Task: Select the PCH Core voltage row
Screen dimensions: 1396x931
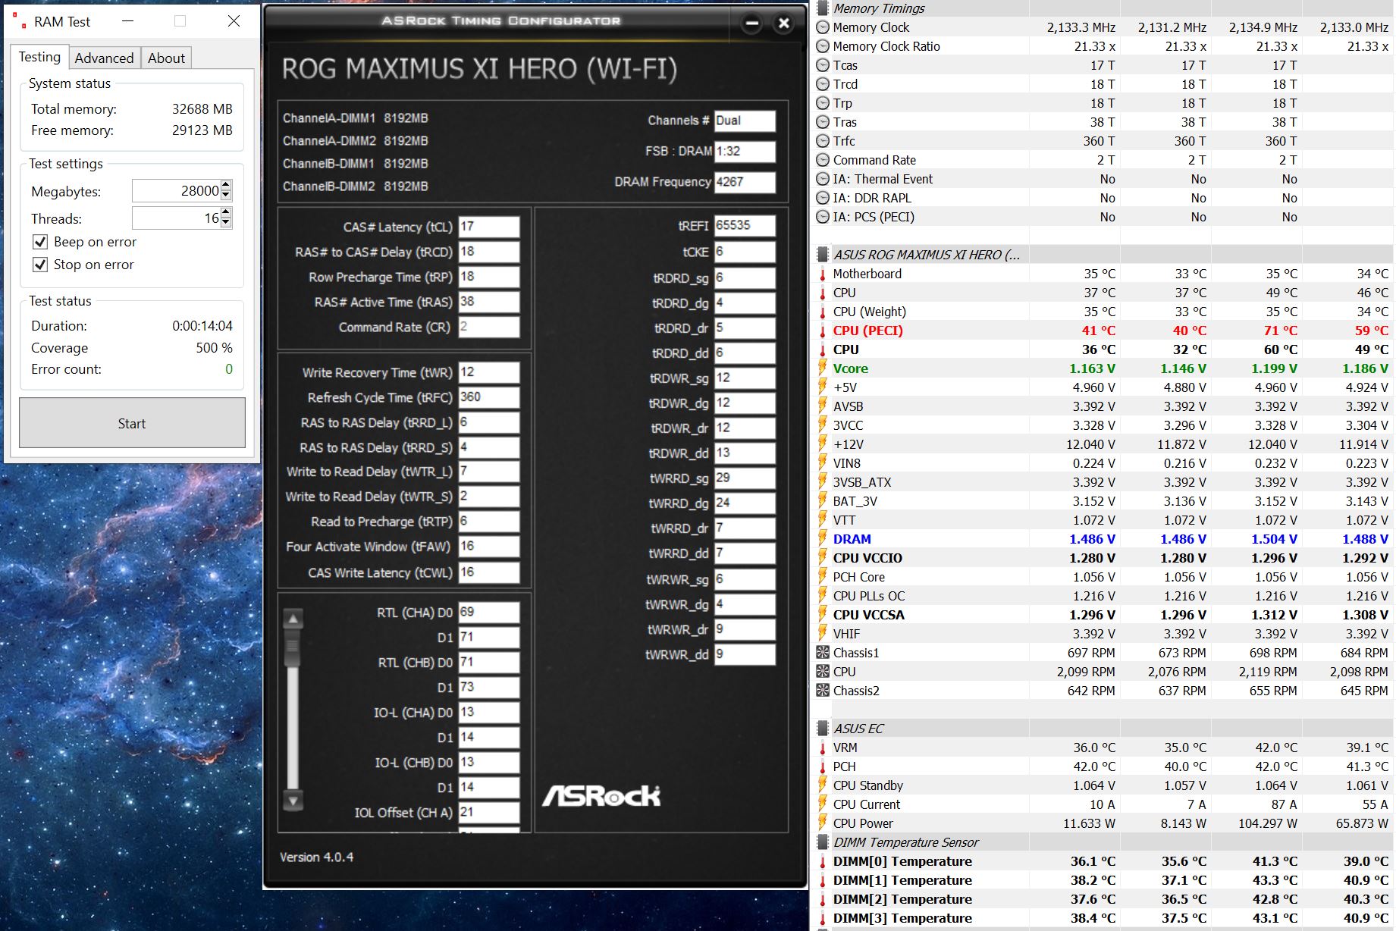Action: click(1103, 577)
